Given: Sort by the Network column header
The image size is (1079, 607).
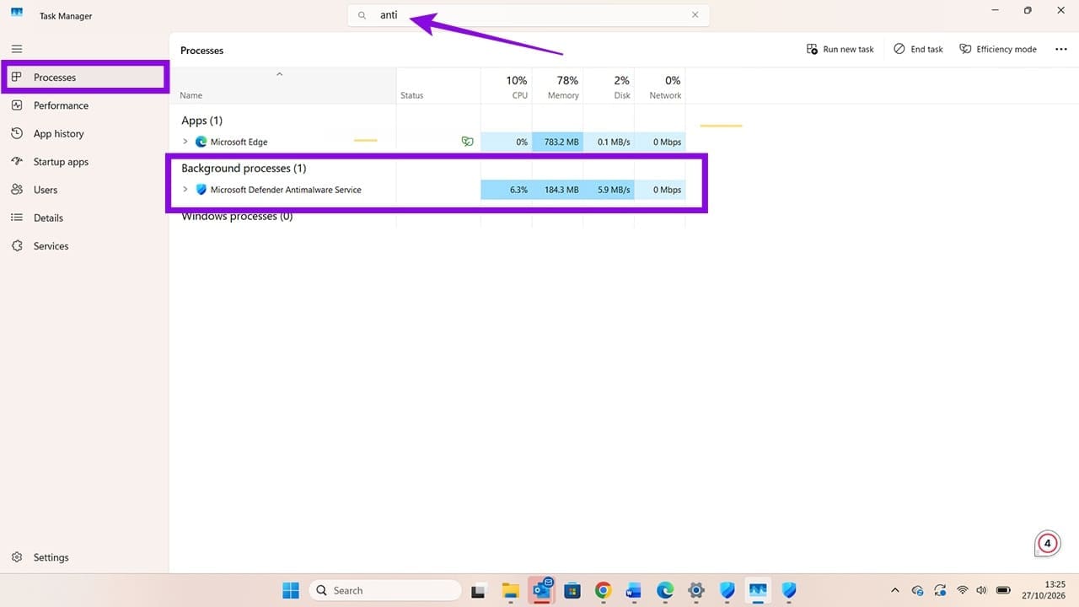Looking at the screenshot, I should point(660,86).
